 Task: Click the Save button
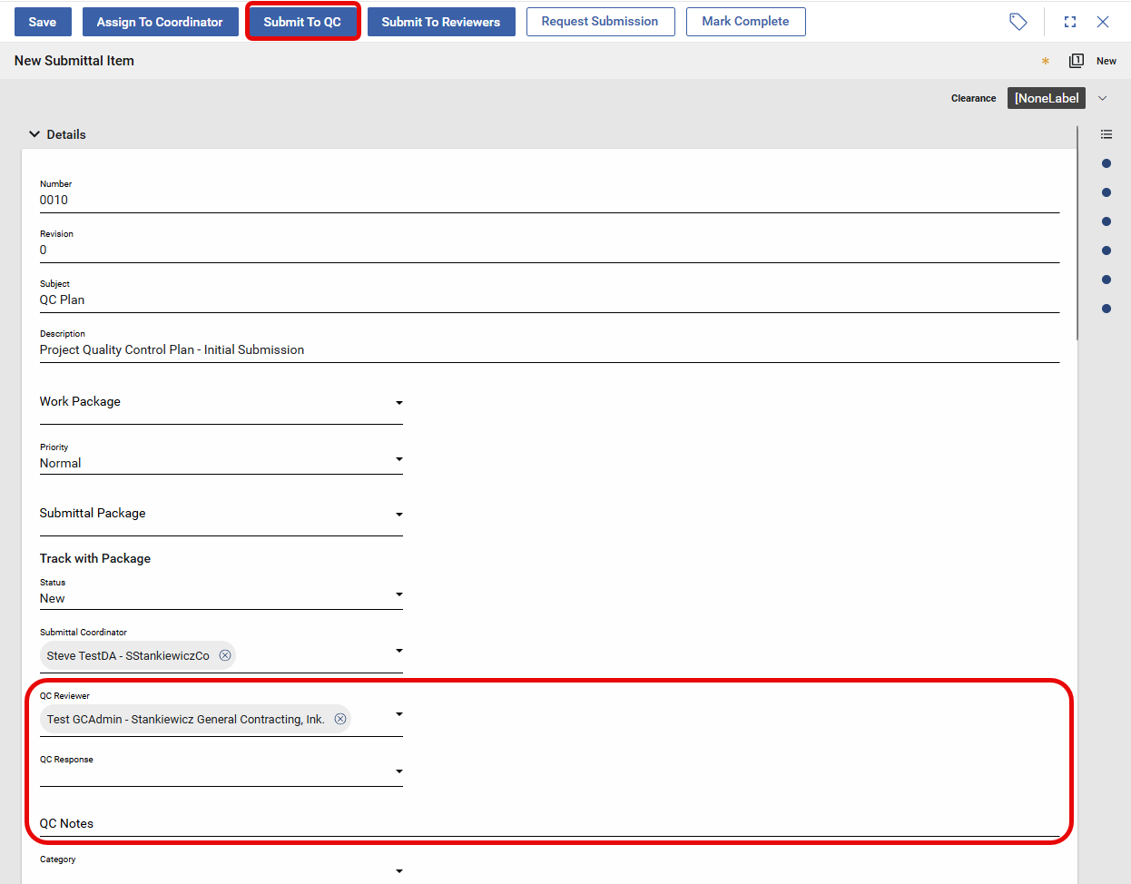click(x=43, y=22)
